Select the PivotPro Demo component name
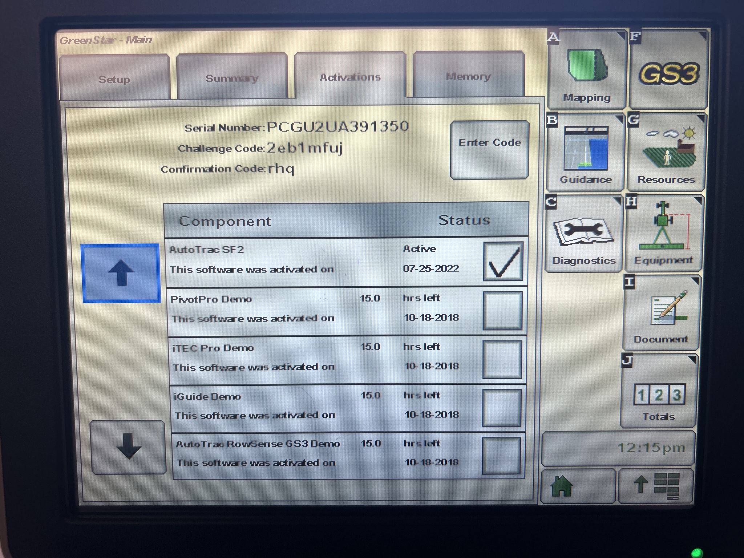The height and width of the screenshot is (558, 744). [x=211, y=299]
